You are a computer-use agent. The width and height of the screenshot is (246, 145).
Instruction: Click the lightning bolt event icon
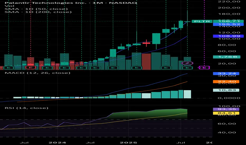[x=187, y=63]
